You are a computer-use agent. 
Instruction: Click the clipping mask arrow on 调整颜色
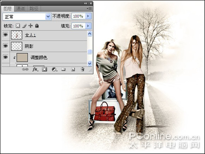pos(15,57)
